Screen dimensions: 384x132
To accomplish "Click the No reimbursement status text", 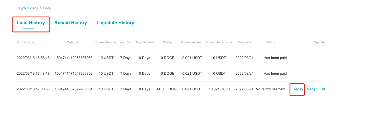I will [270, 89].
